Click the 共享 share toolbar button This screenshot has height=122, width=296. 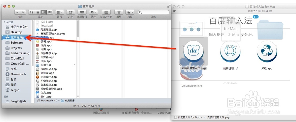click(x=71, y=12)
